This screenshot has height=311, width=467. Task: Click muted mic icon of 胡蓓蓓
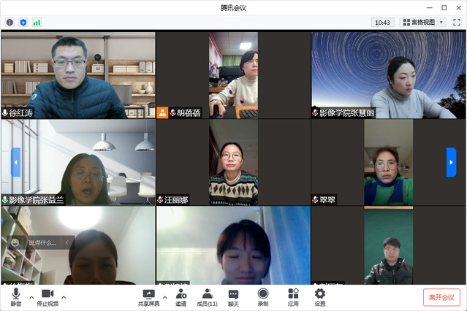click(172, 113)
